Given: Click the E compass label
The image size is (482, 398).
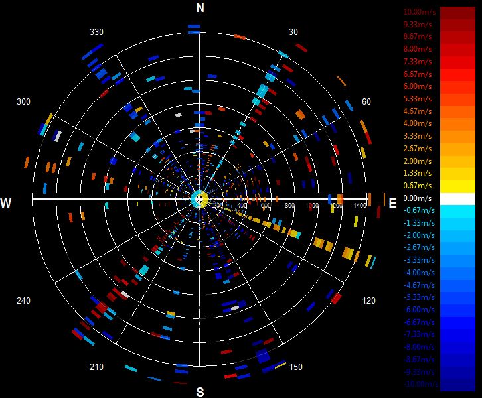Looking at the screenshot, I should coord(392,203).
